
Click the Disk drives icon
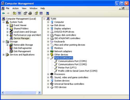click(52, 25)
